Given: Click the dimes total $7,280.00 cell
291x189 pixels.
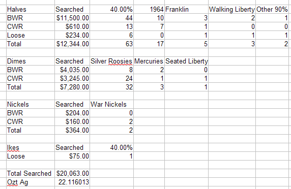Looking at the screenshot, I should click(x=72, y=87).
